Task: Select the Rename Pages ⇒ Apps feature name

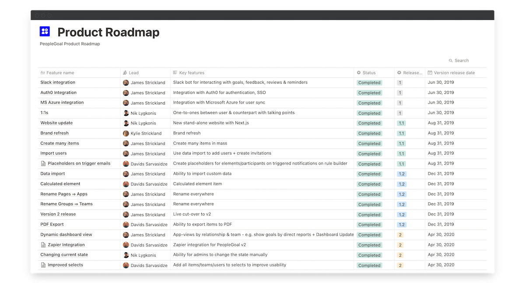Action: (x=64, y=194)
